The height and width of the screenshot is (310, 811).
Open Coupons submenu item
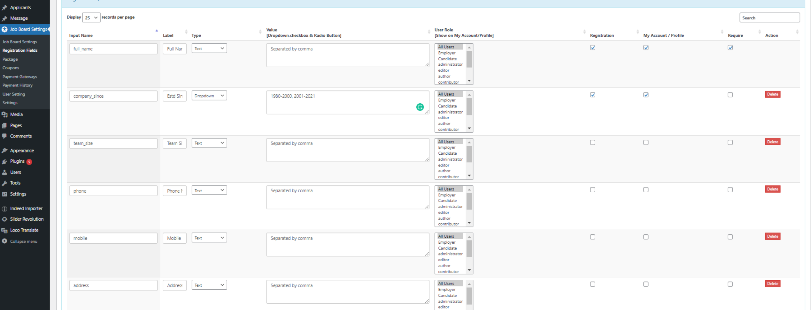[x=11, y=68]
